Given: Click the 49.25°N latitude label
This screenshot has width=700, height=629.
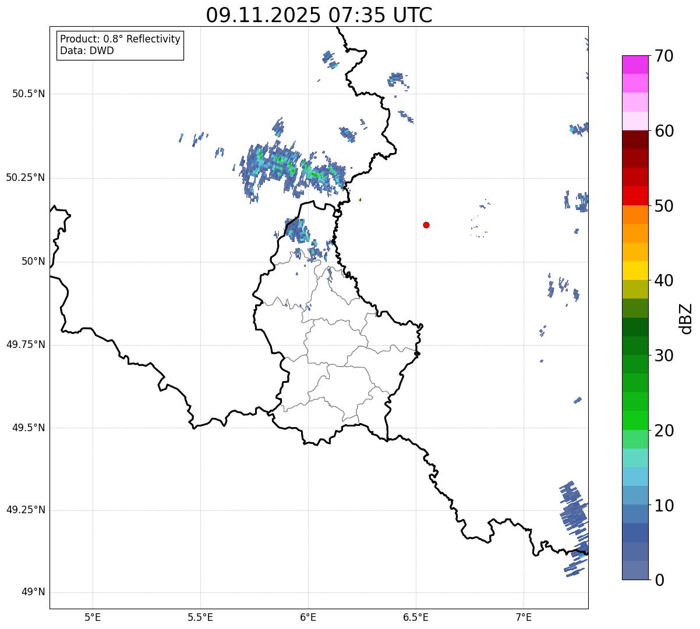Looking at the screenshot, I should pyautogui.click(x=26, y=510).
